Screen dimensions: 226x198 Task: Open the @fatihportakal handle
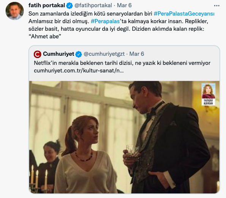point(93,5)
